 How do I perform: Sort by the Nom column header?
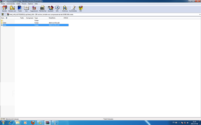point(3,18)
